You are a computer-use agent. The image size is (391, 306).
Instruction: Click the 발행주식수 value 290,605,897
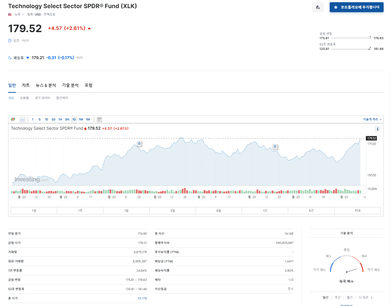285,243
